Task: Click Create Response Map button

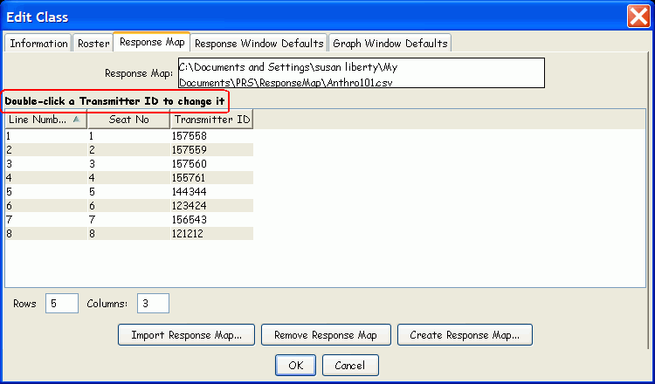Action: pyautogui.click(x=465, y=335)
